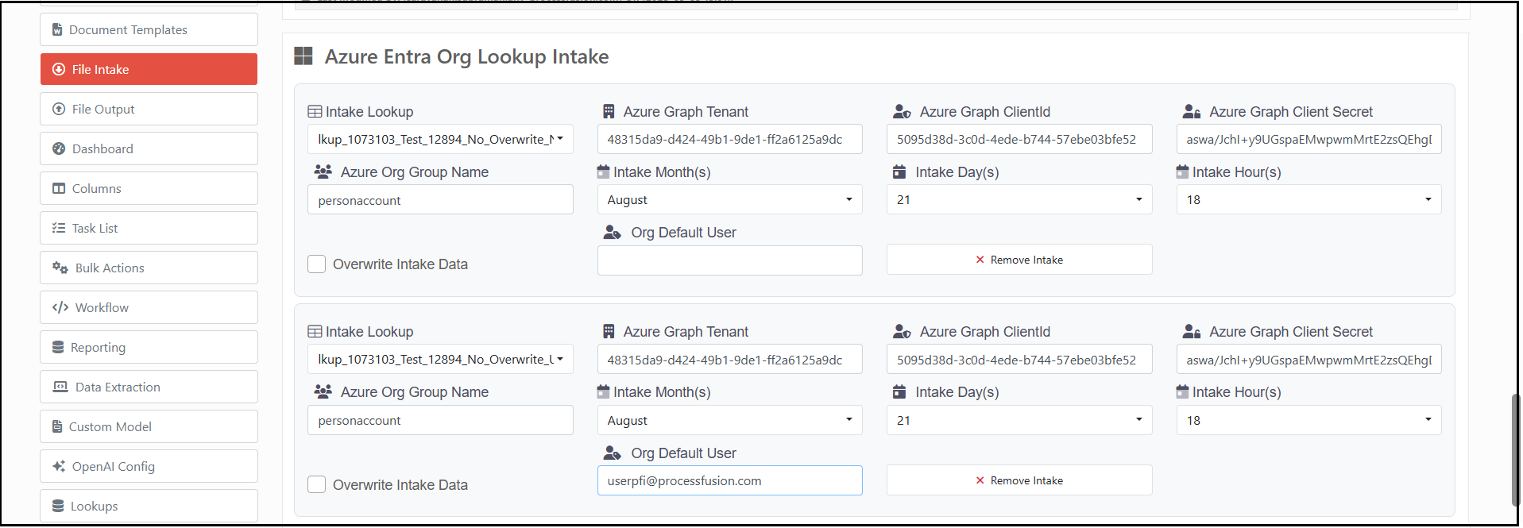This screenshot has height=528, width=1523.
Task: Remove the first Azure intake entry
Action: (x=1019, y=260)
